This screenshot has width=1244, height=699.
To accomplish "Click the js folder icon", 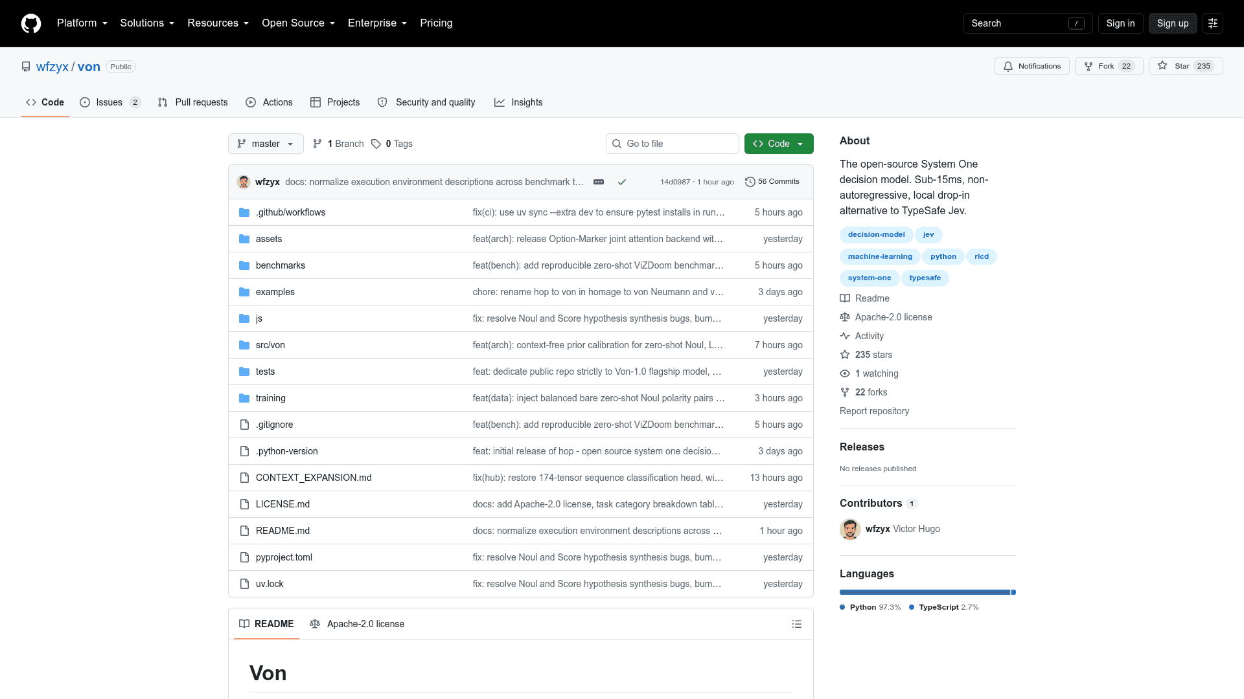I will pos(244,318).
